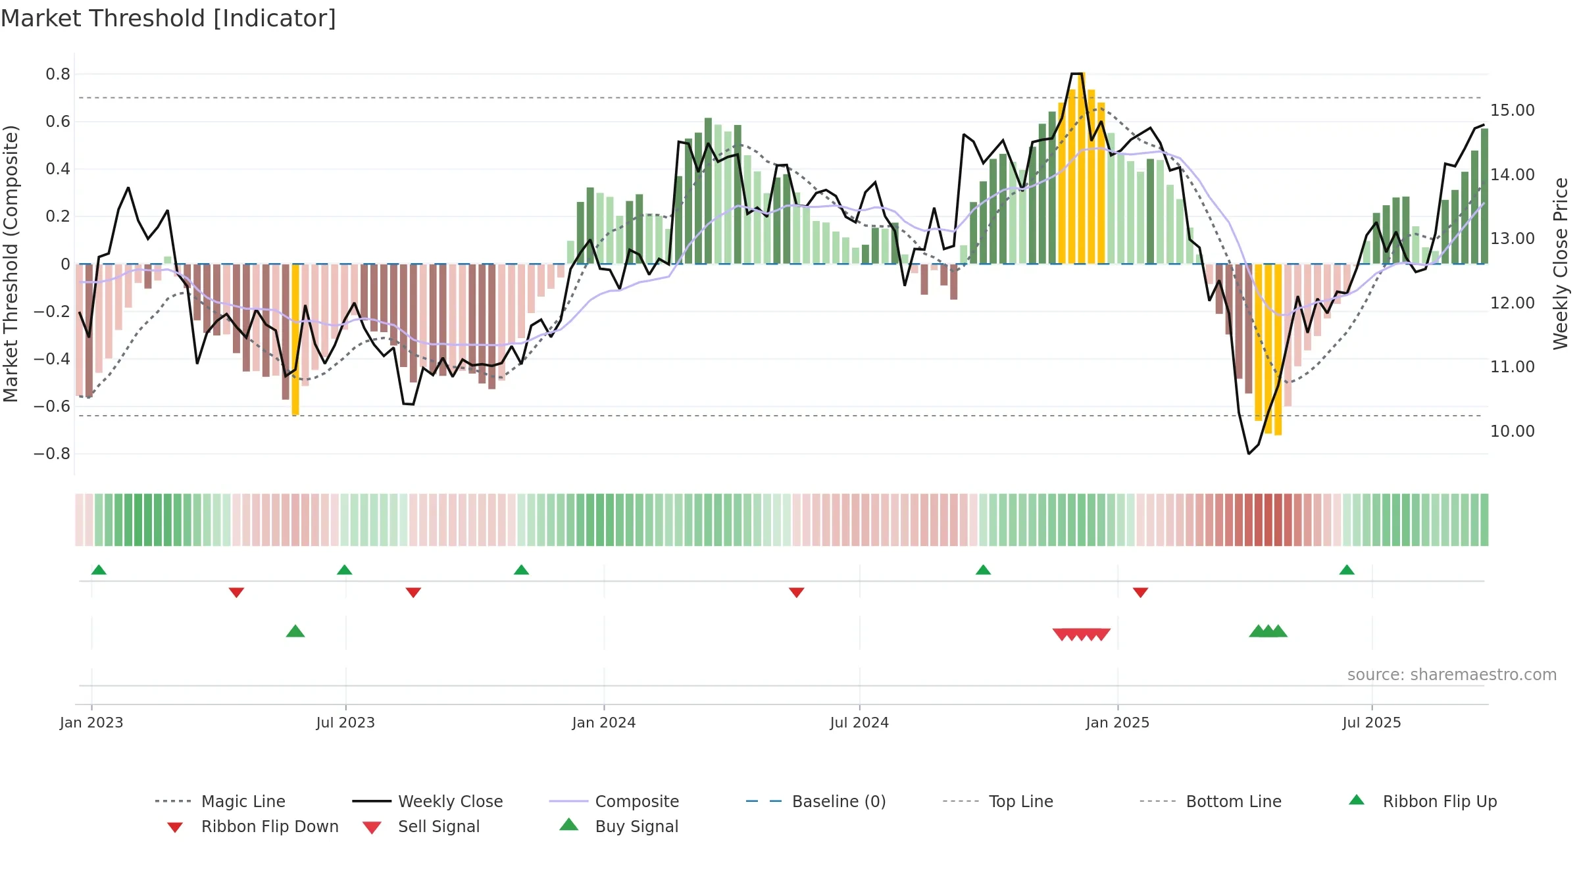Image resolution: width=1579 pixels, height=888 pixels.
Task: Click the green ribbon flip up marker at January 2023
Action: (x=99, y=570)
